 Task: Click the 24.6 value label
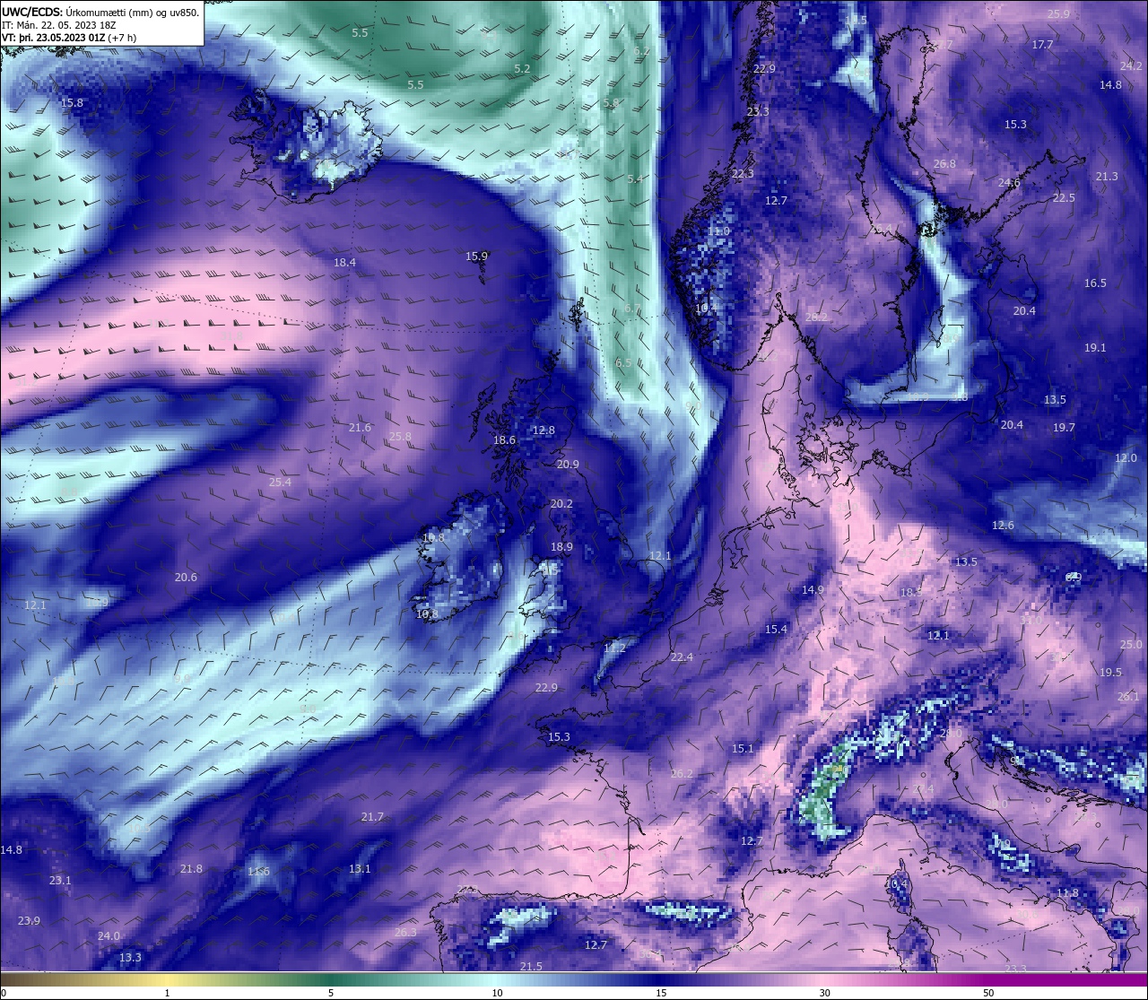tap(1009, 183)
